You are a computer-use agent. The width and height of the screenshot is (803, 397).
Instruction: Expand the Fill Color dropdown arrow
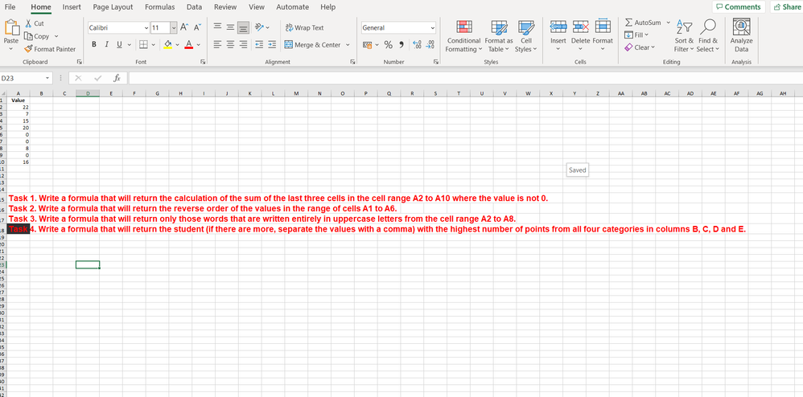(177, 45)
